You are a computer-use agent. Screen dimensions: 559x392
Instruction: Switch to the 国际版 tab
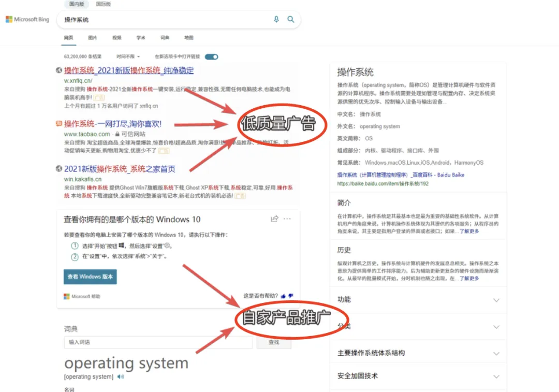pyautogui.click(x=103, y=4)
